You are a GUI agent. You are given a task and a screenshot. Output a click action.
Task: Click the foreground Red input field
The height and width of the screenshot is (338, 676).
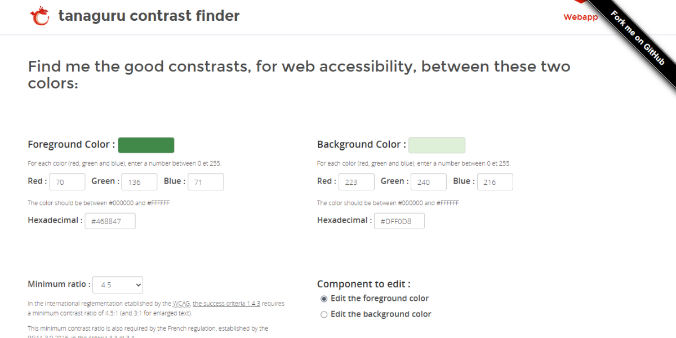point(67,181)
